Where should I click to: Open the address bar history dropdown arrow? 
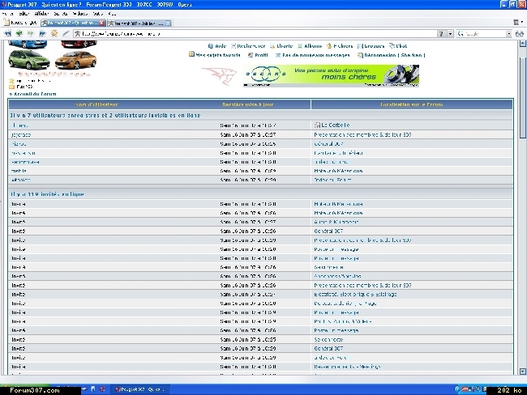(x=450, y=33)
